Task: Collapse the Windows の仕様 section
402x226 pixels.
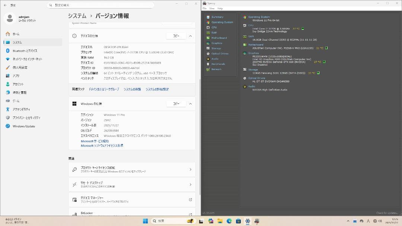Action: pos(190,104)
